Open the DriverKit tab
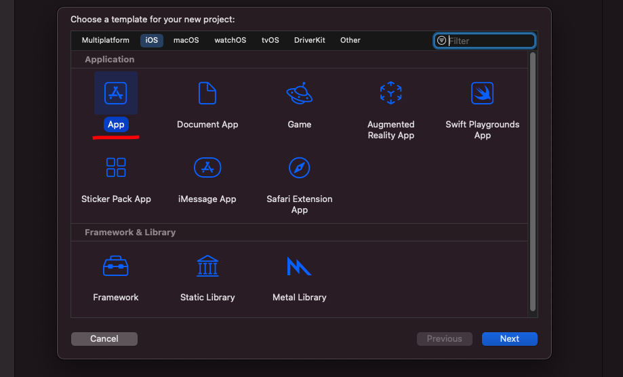 click(310, 40)
